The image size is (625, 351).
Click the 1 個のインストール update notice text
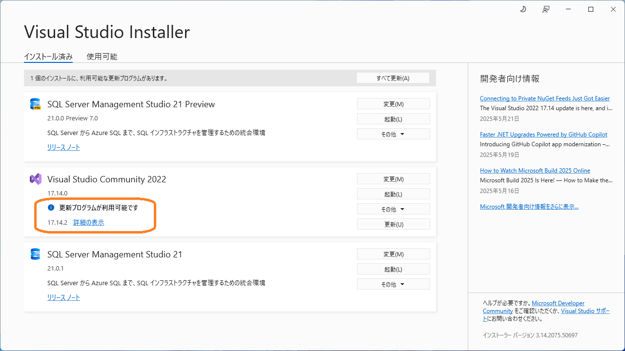(99, 78)
